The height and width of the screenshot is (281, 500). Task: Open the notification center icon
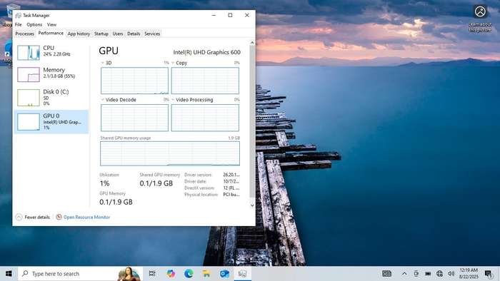488,273
